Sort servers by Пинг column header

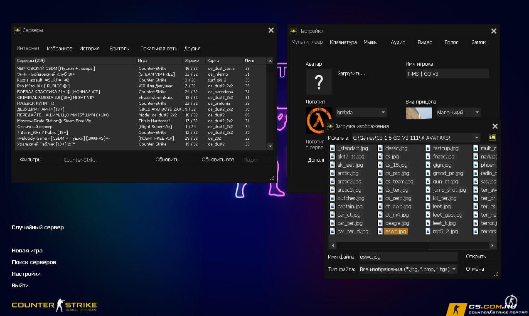pyautogui.click(x=254, y=61)
